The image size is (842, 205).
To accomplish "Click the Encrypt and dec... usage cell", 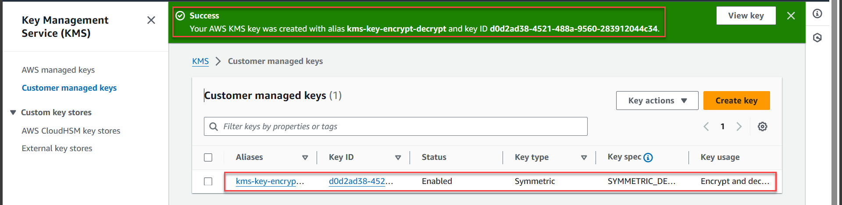I will (735, 181).
